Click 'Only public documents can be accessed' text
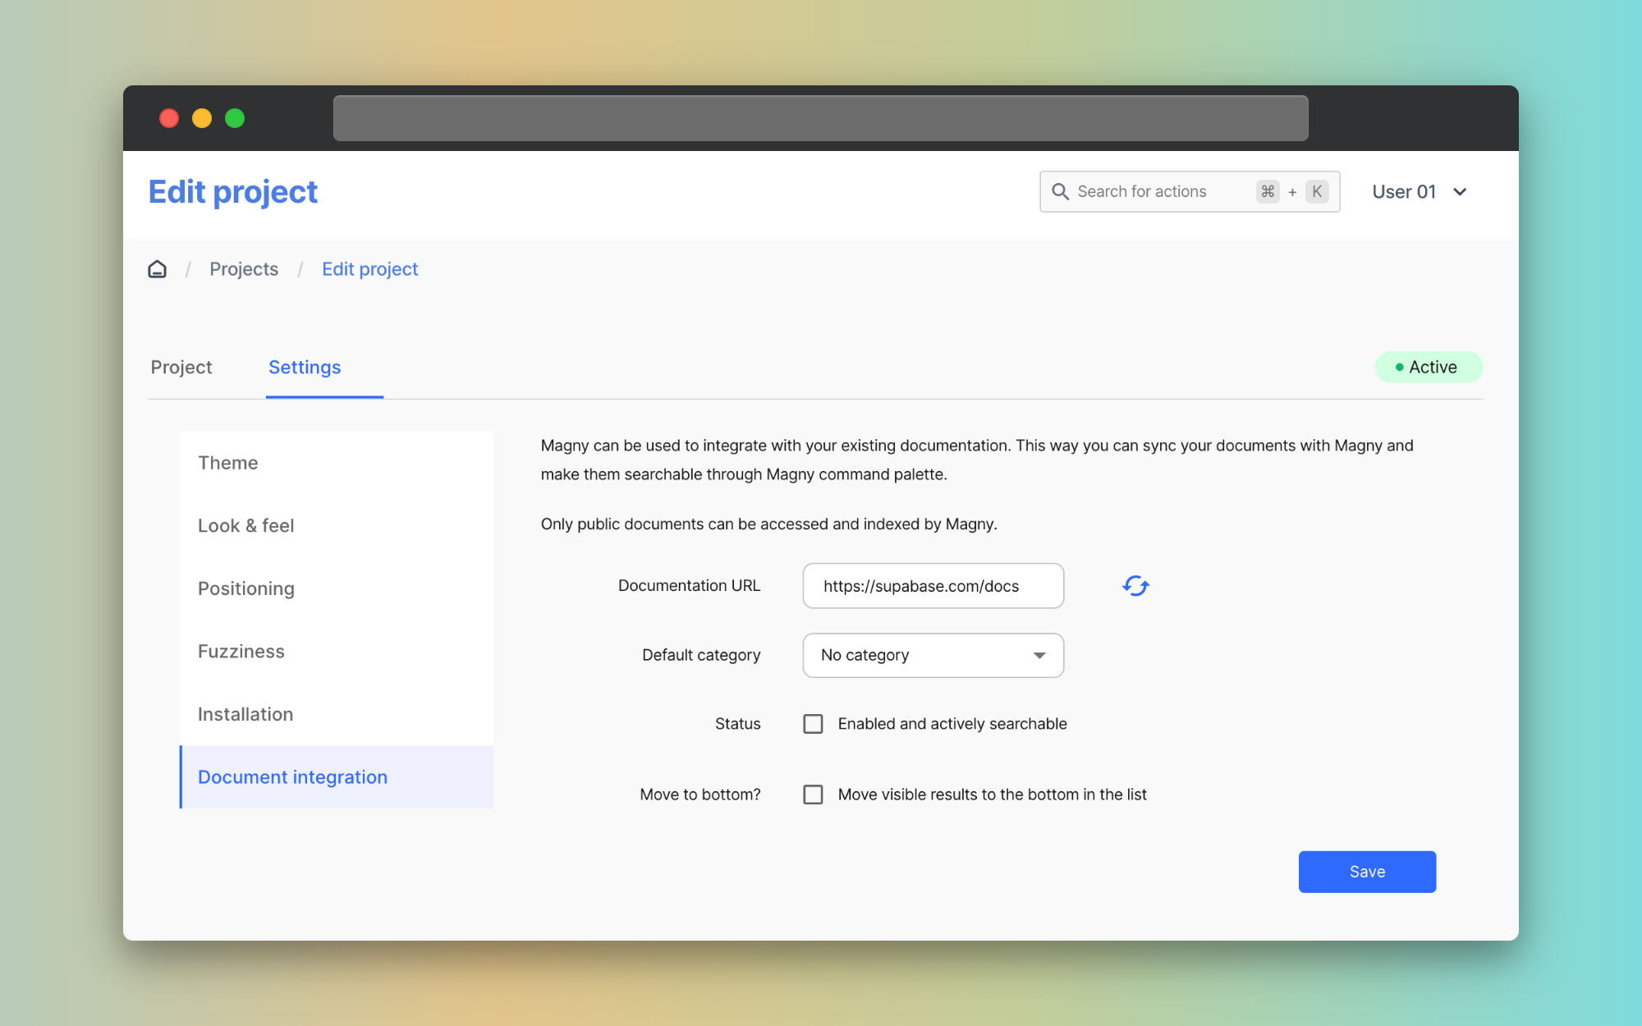This screenshot has width=1642, height=1026. point(768,524)
